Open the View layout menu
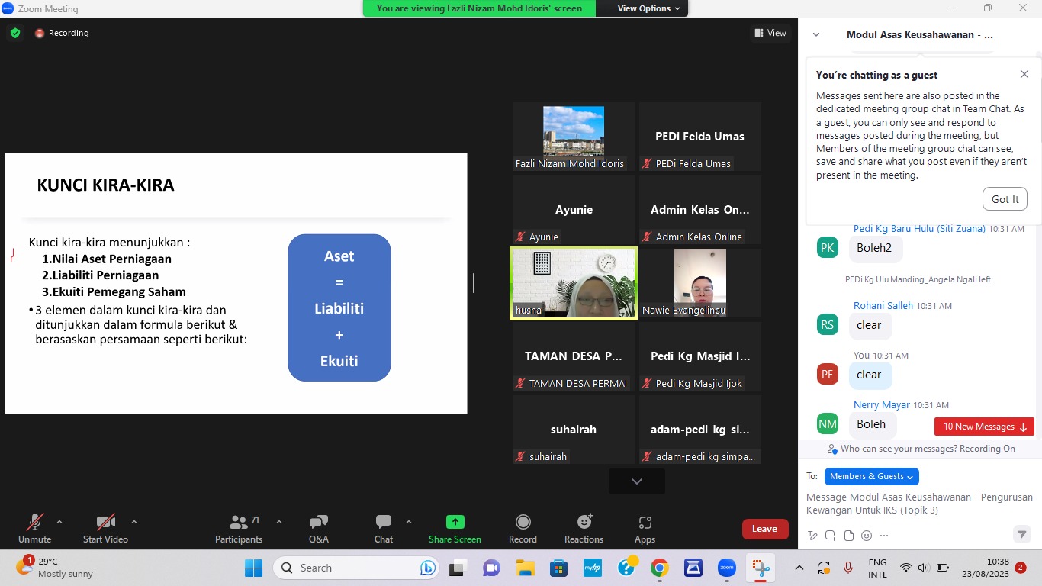The image size is (1042, 586). 770,33
